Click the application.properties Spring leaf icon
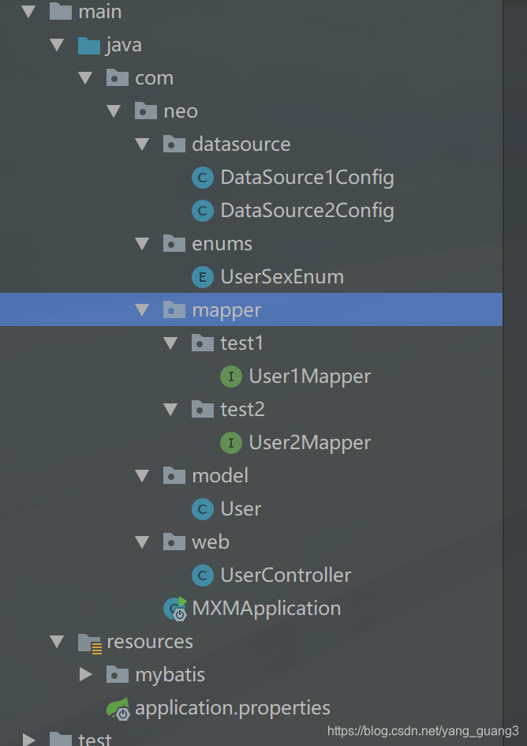Viewport: 527px width, 746px height. (x=118, y=708)
